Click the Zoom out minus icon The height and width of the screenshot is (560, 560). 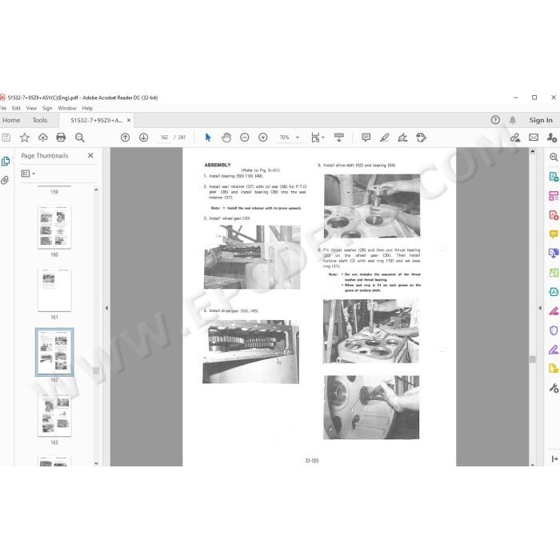pos(245,138)
